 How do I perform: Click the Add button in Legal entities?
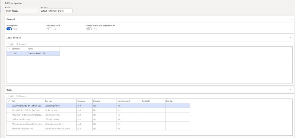(x=11, y=44)
